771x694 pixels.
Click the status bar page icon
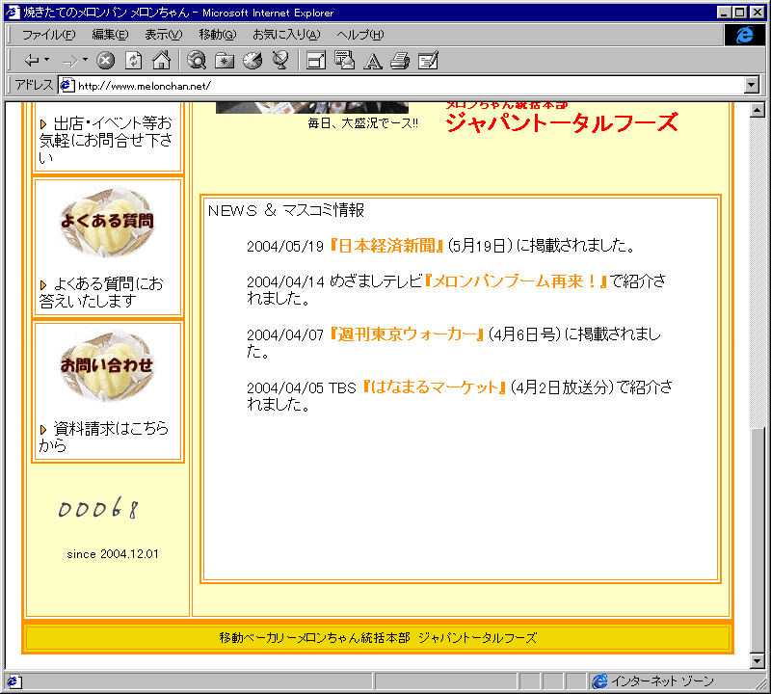(x=13, y=681)
